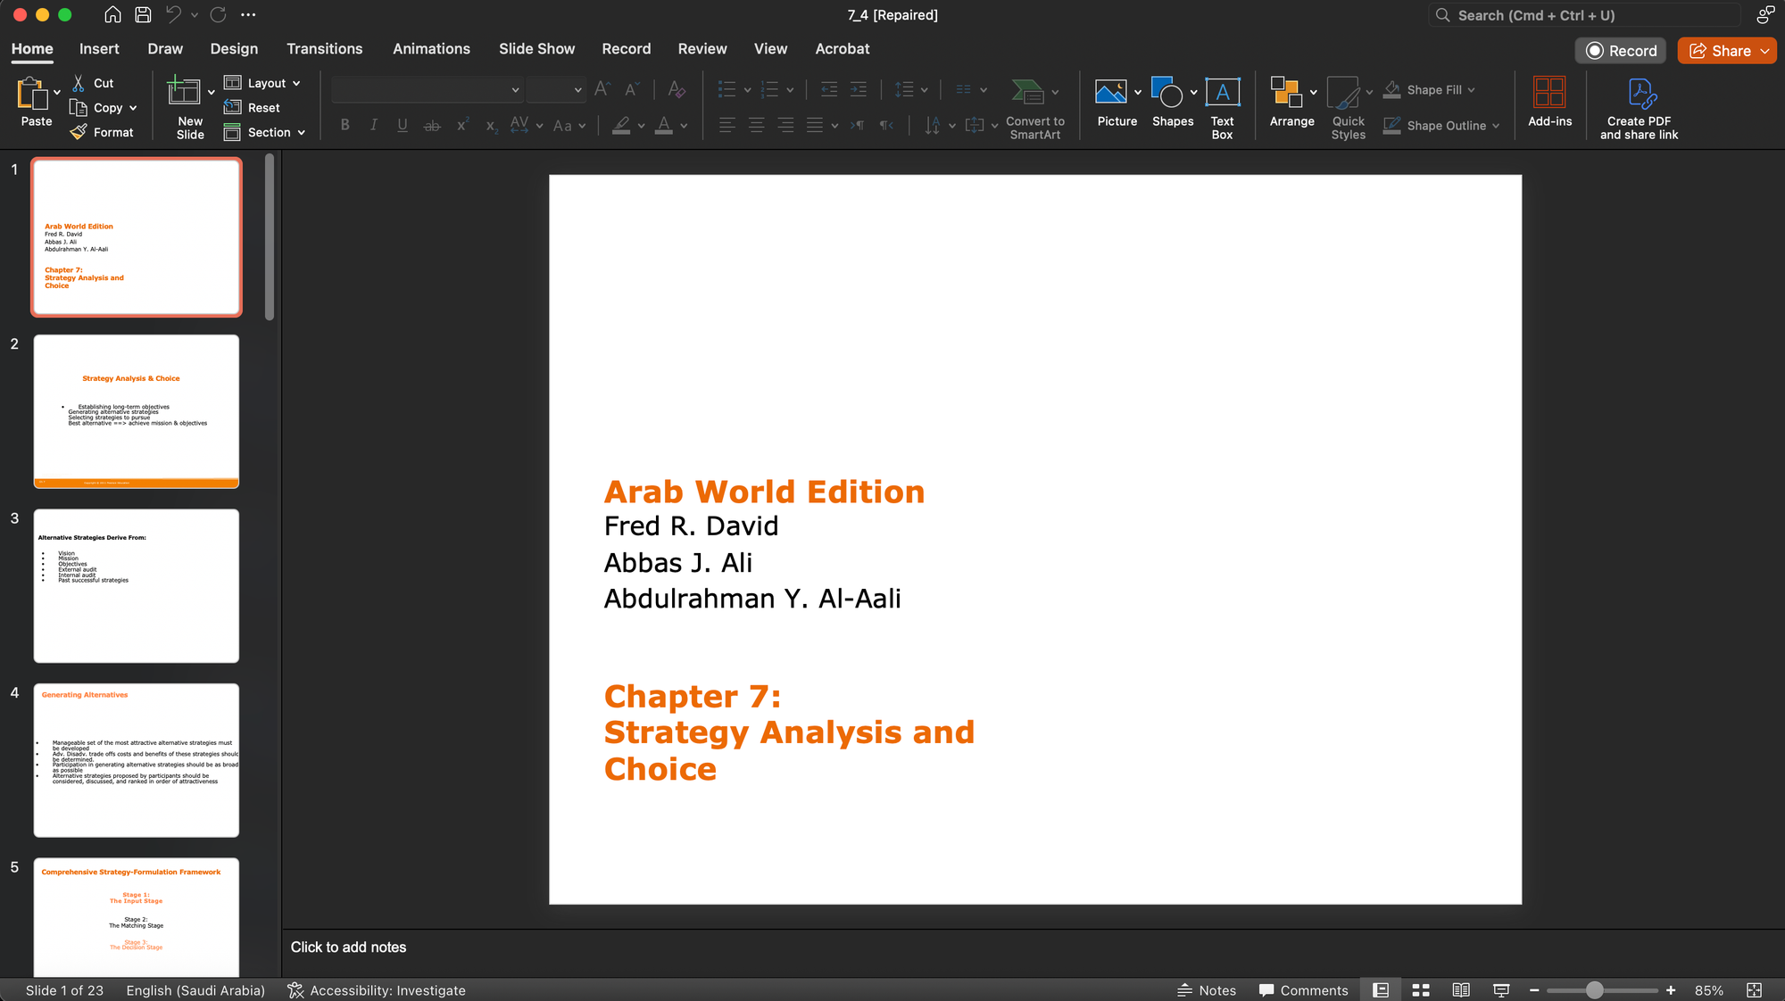Toggle strikethrough formatting
This screenshot has width=1785, height=1001.
click(x=432, y=125)
